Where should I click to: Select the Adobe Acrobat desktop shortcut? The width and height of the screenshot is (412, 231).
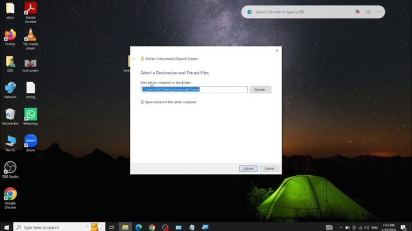30,12
